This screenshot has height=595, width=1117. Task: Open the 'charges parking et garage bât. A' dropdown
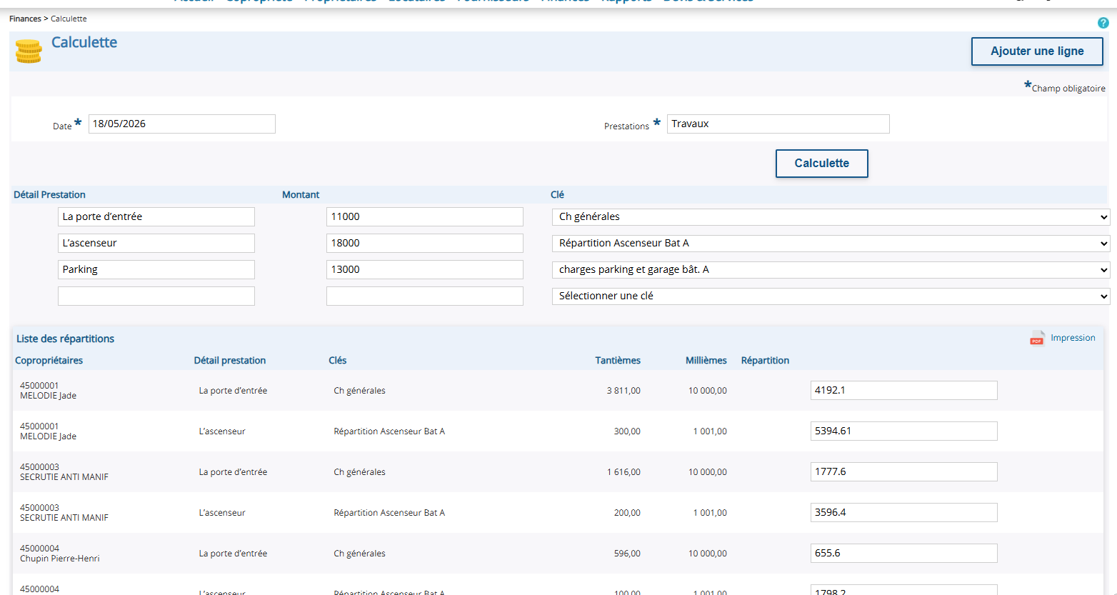[831, 270]
